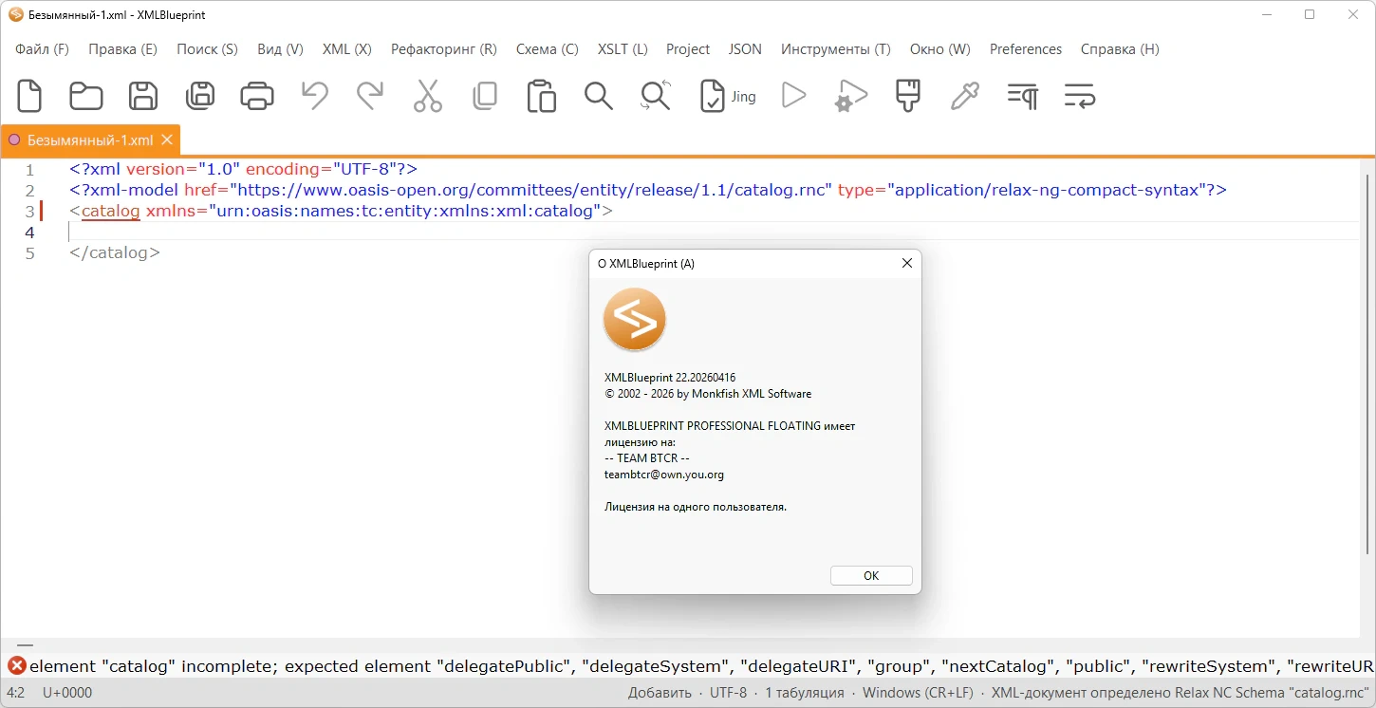The height and width of the screenshot is (708, 1376).
Task: Click the XMLBlueprint 22.20260416 version text
Action: point(670,378)
